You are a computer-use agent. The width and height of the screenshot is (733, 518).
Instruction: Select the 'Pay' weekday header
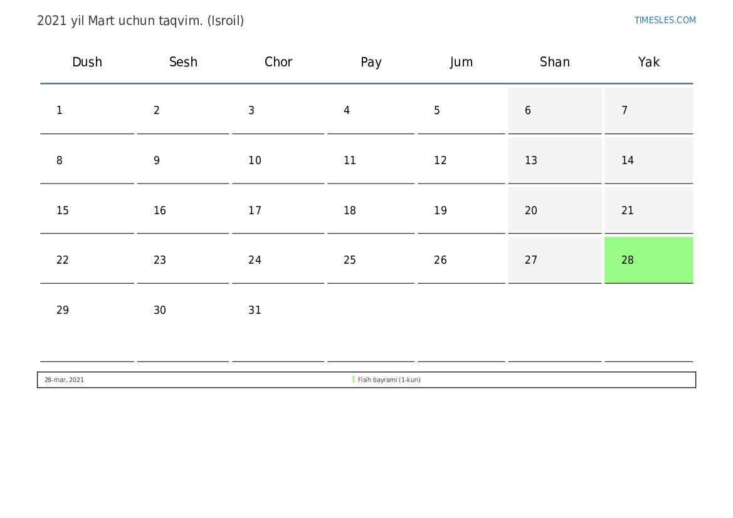point(371,63)
